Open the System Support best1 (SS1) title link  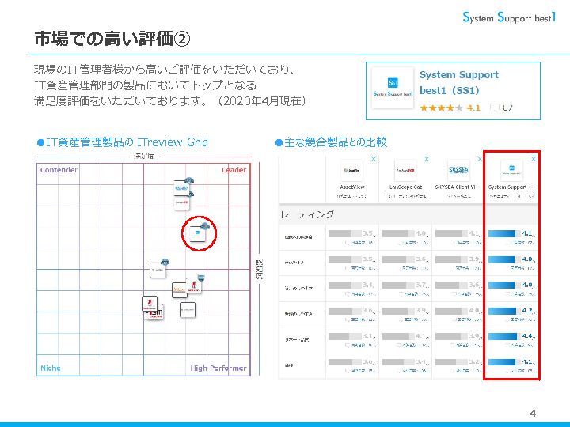pyautogui.click(x=458, y=82)
